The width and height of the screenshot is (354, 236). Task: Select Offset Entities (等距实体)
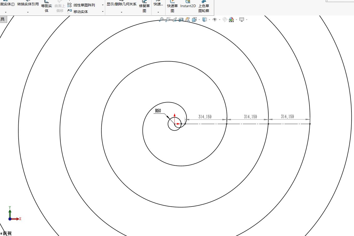point(47,7)
